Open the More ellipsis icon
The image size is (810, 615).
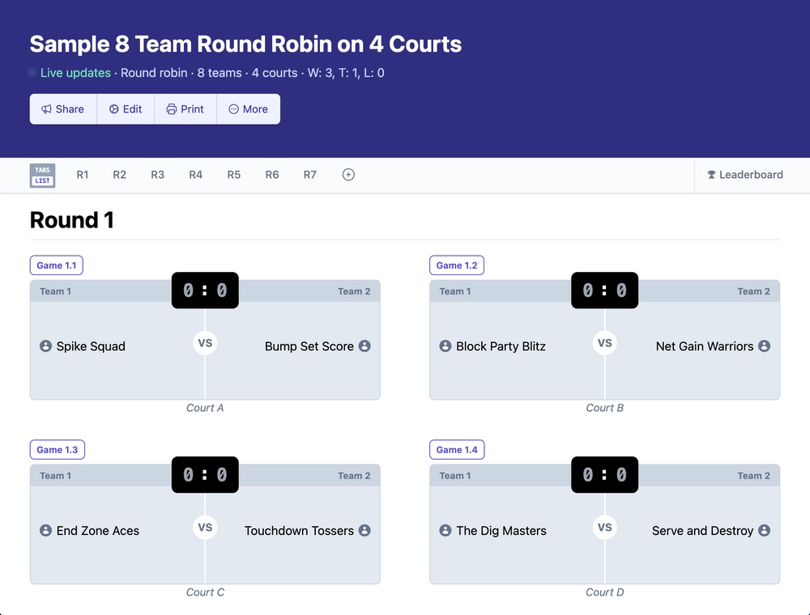coord(232,108)
